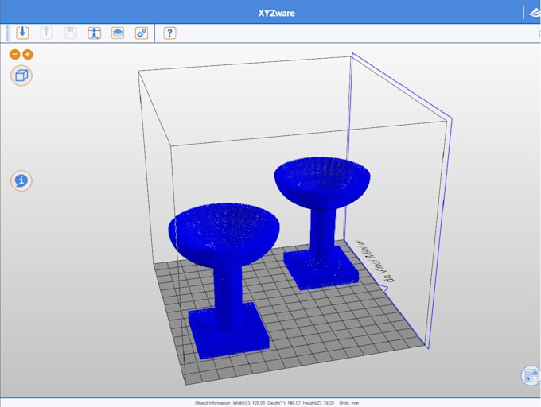Click the Import file icon

coord(22,33)
